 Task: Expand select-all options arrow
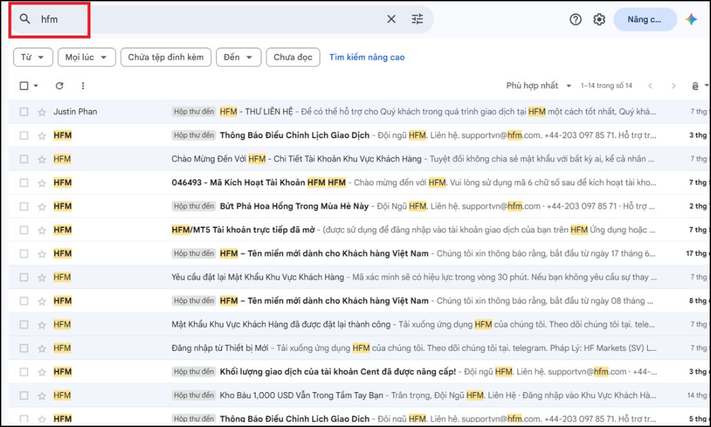click(36, 86)
